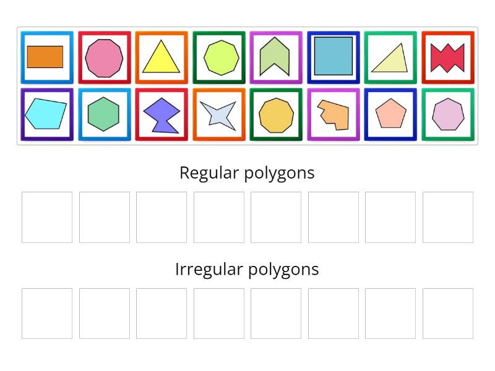Select the green regular octagon tile
This screenshot has height=371, width=495.
(x=218, y=56)
